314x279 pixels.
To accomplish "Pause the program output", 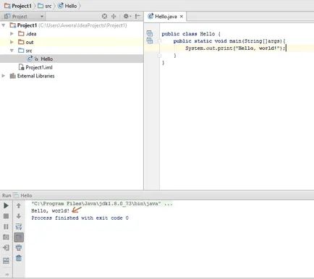I will click(x=6, y=227).
